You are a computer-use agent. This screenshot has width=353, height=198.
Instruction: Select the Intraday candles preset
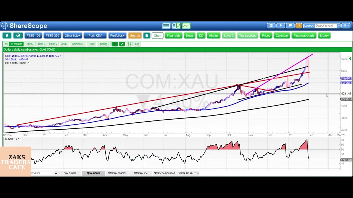point(117,173)
